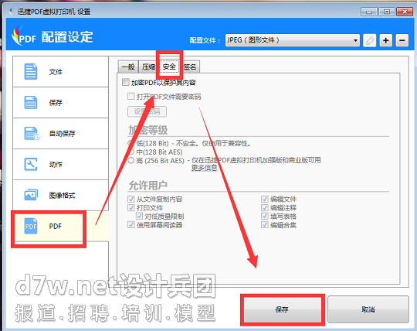
Task: Click the app logo in title bar
Action: pos(11,11)
